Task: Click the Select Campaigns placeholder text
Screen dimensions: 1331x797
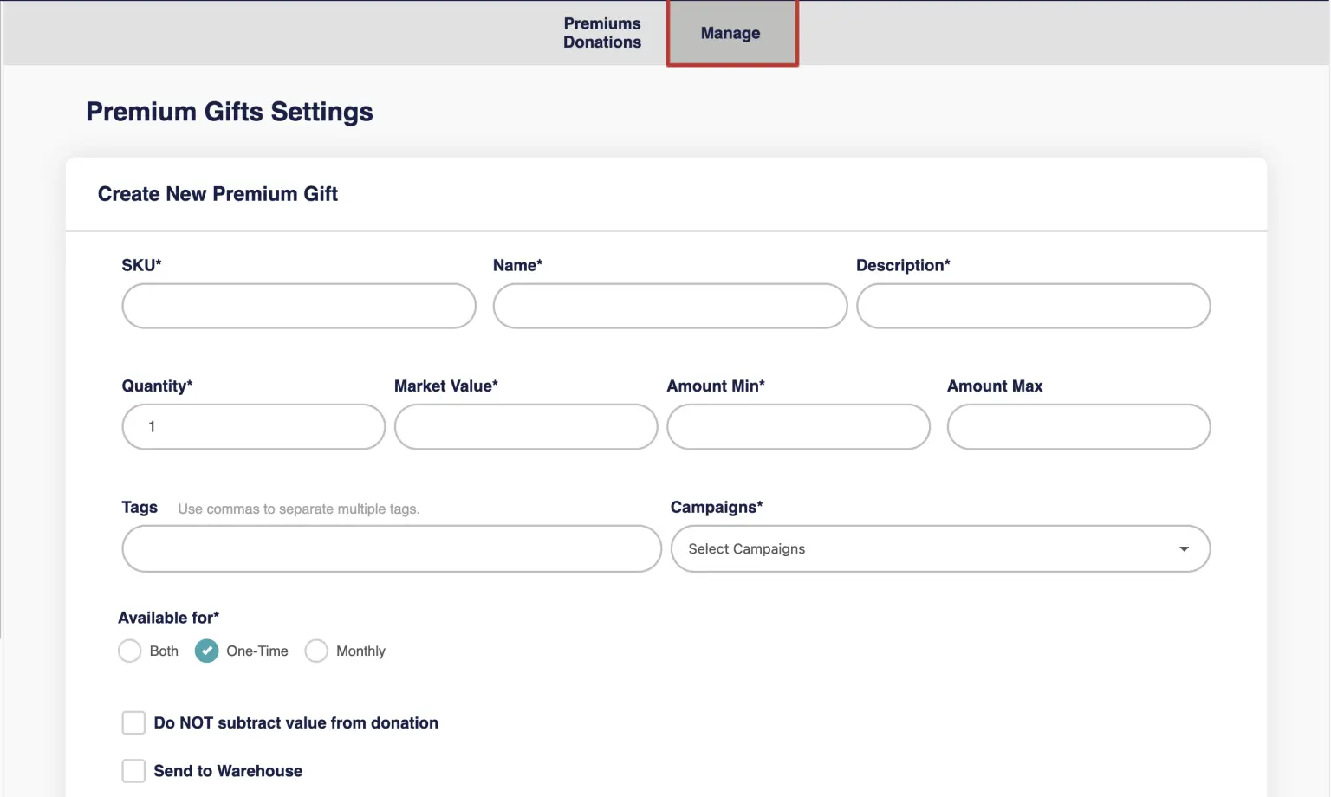Action: point(746,549)
